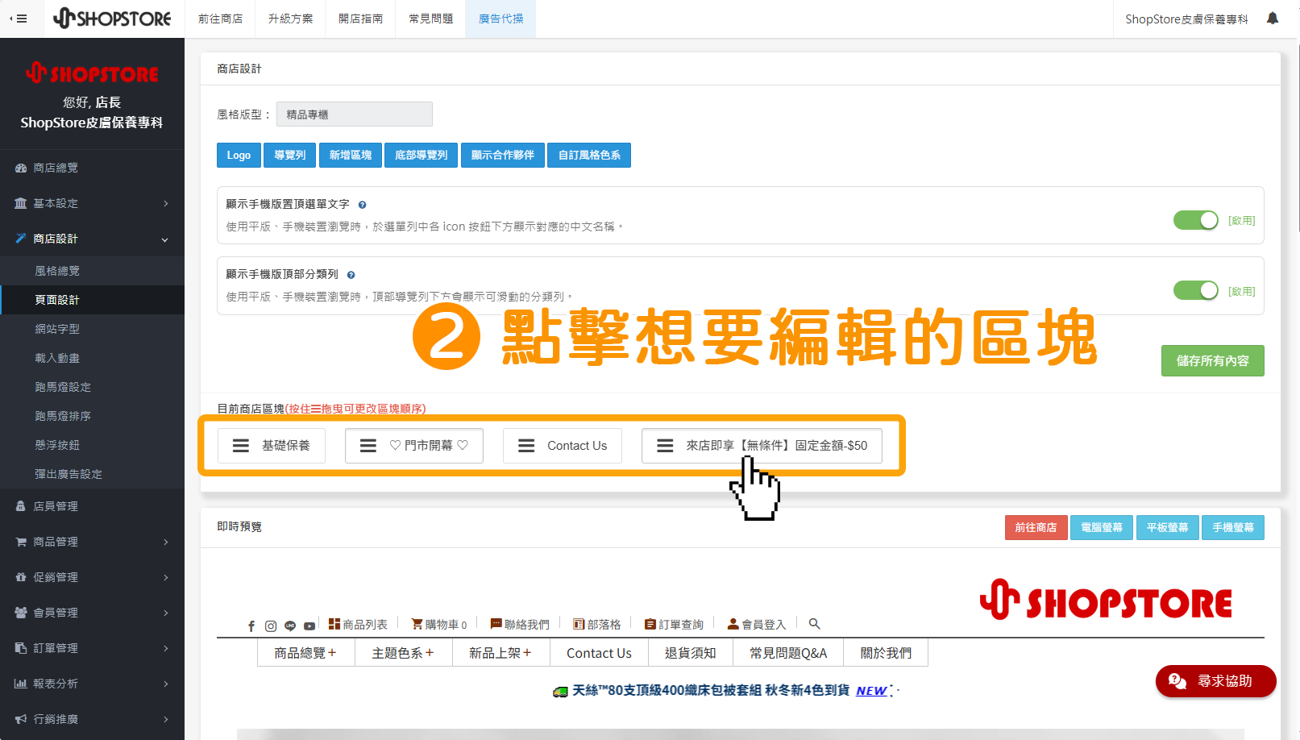
Task: Expand 會員管理 in the sidebar
Action: (92, 613)
